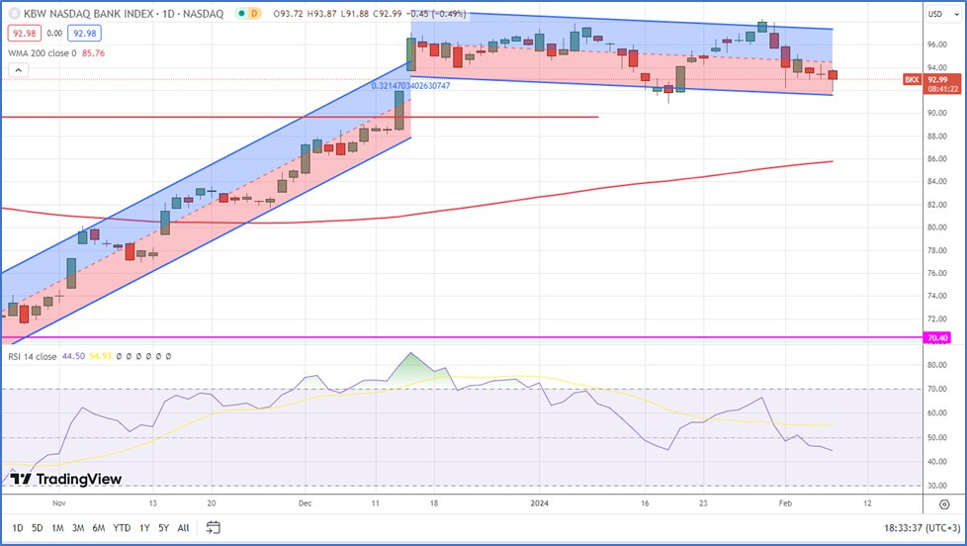The height and width of the screenshot is (546, 967).
Task: Click the symbol logo beside KBW NASDAQ title
Action: (x=14, y=13)
